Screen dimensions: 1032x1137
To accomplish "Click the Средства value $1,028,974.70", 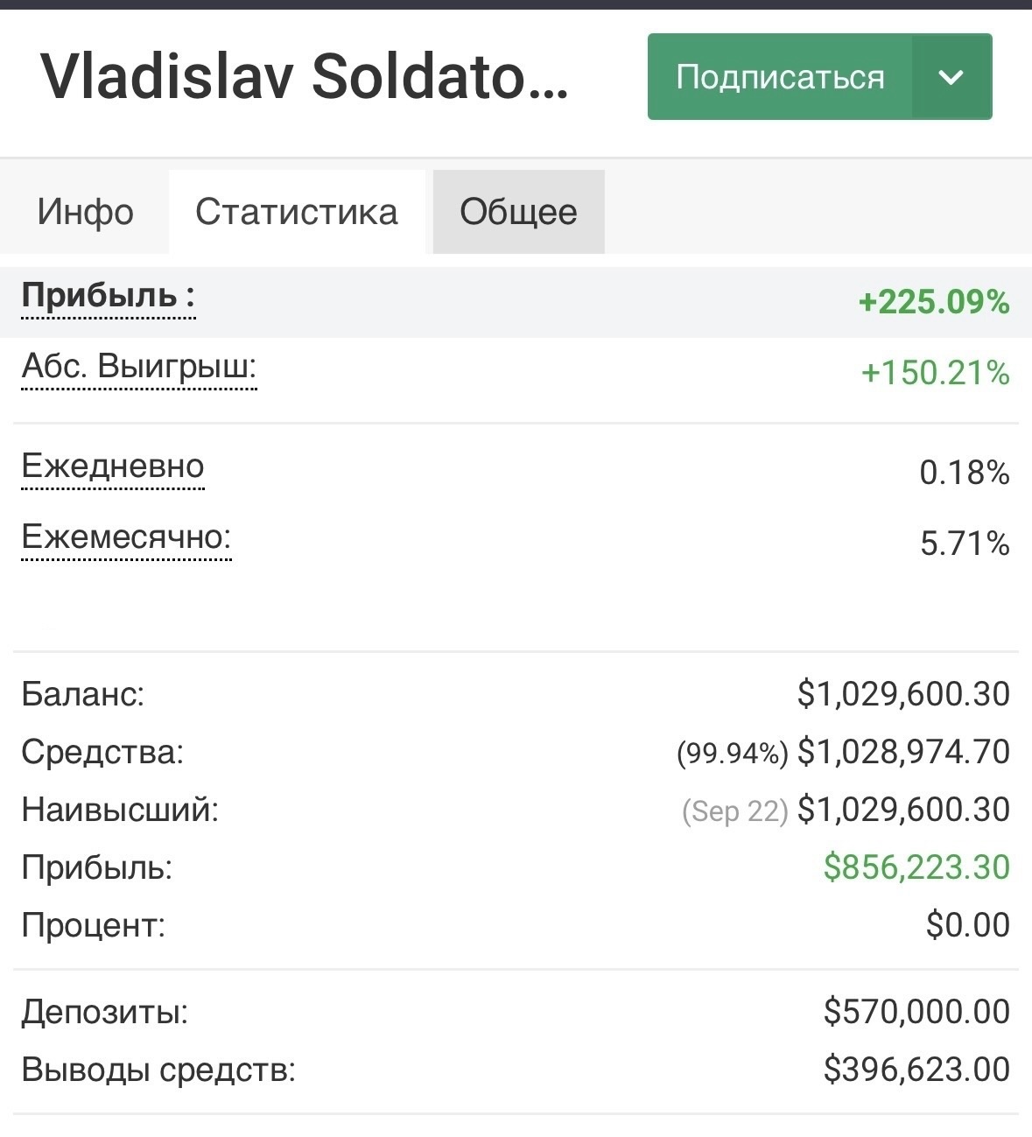I will [x=903, y=752].
